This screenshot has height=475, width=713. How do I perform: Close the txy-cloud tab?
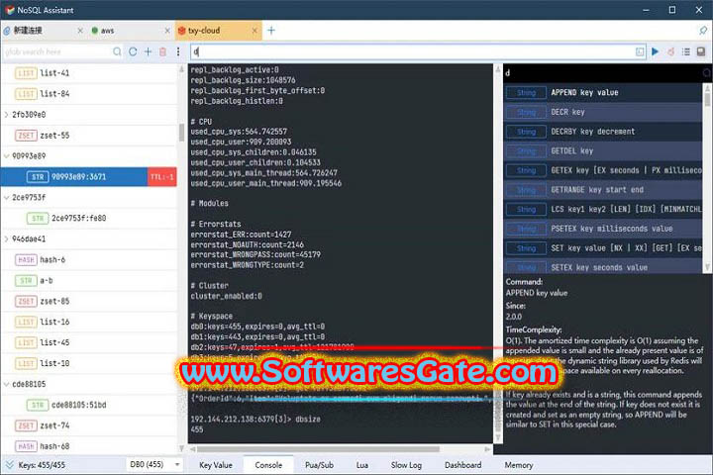pyautogui.click(x=255, y=31)
